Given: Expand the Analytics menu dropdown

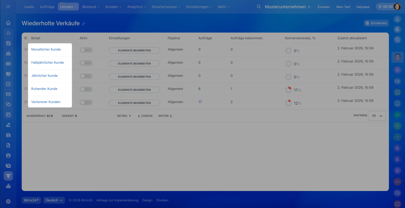Looking at the screenshot, I should point(136,7).
